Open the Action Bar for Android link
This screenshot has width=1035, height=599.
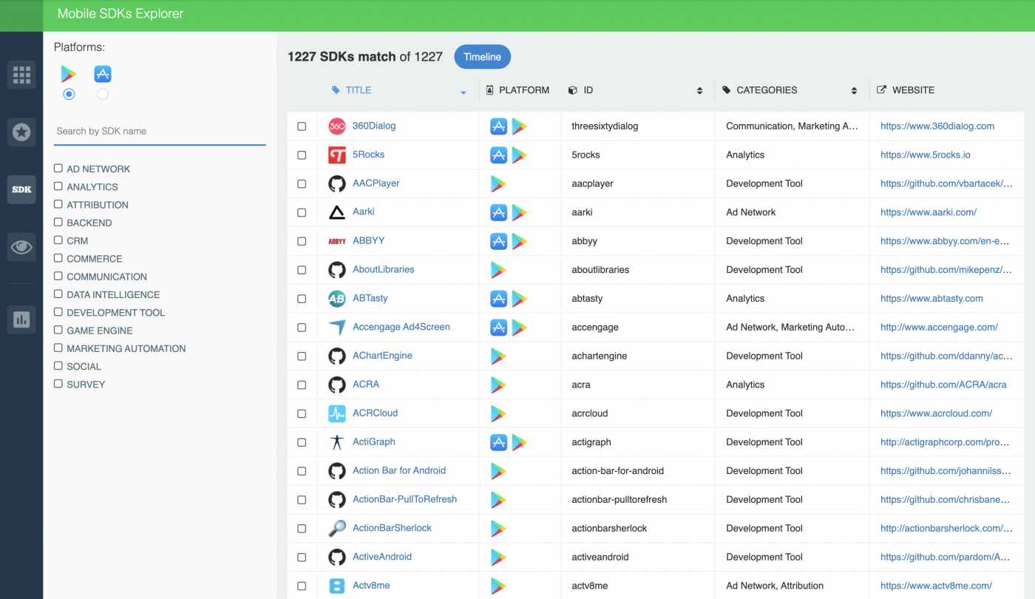(x=399, y=470)
